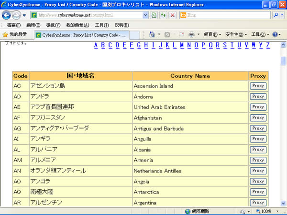Click the Proxy button for Andorra
The height and width of the screenshot is (215, 287).
(258, 97)
